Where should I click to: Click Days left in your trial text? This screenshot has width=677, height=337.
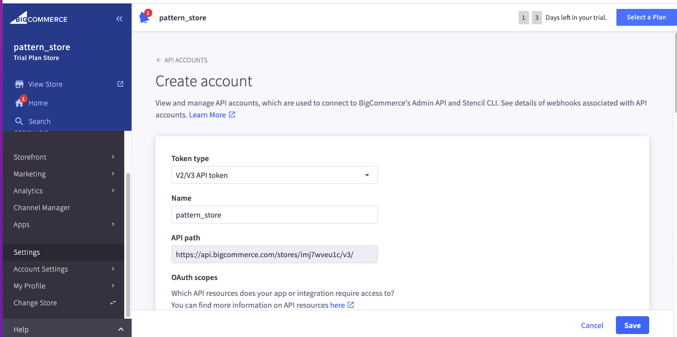576,18
